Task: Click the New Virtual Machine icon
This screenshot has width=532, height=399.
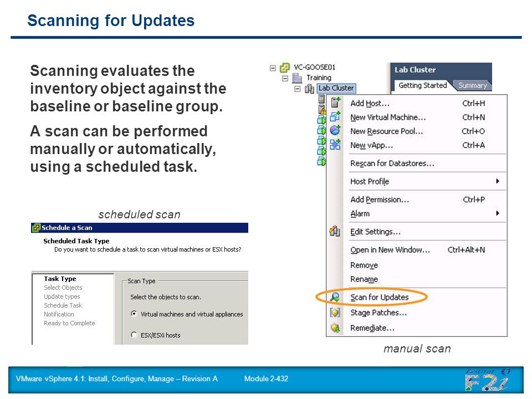Action: [335, 117]
